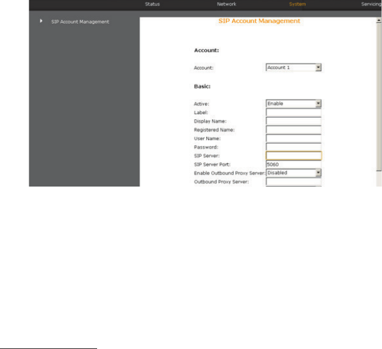Click the vertical scrollbar thumb

379,98
